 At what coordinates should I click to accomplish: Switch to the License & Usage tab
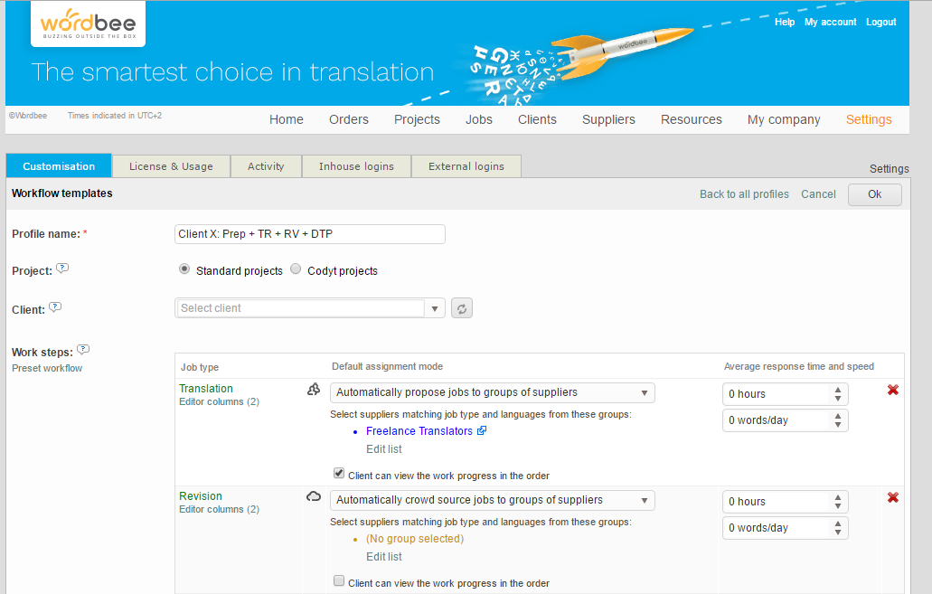click(171, 166)
